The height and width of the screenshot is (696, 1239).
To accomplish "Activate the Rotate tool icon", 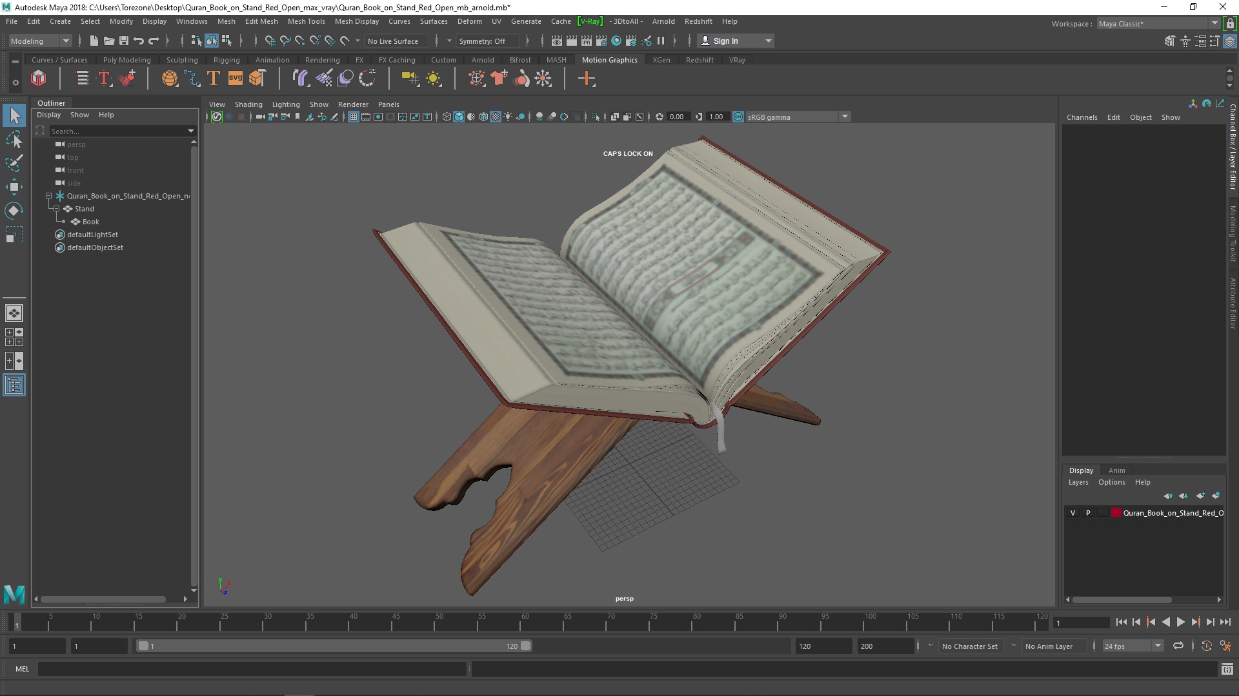I will 14,211.
